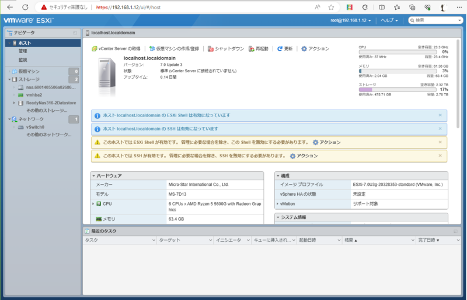Sort by タスク column header
Viewport: 467px width, 300px height.
pyautogui.click(x=120, y=240)
